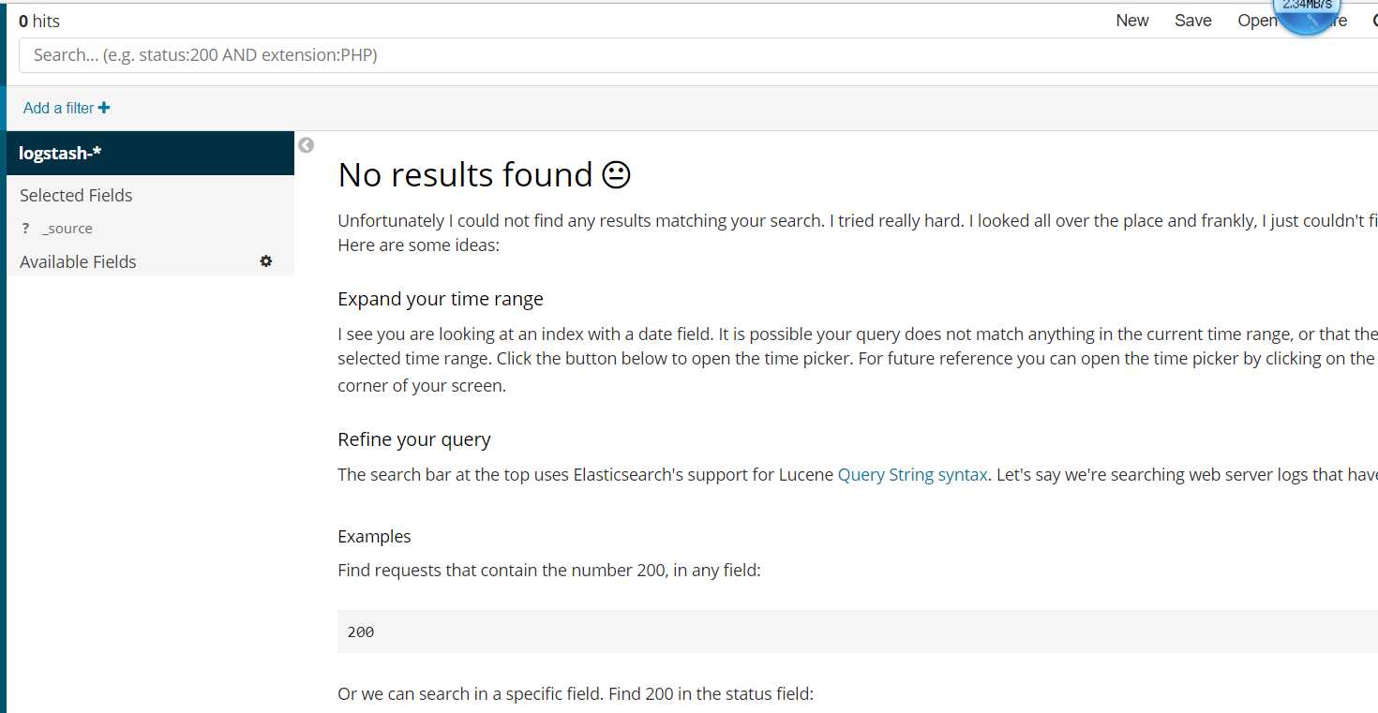Save the current search
Image resolution: width=1378 pixels, height=713 pixels.
tap(1193, 21)
